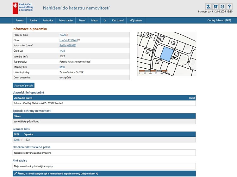
Task: Open the Právo stavby menu tab
Action: pyautogui.click(x=66, y=20)
